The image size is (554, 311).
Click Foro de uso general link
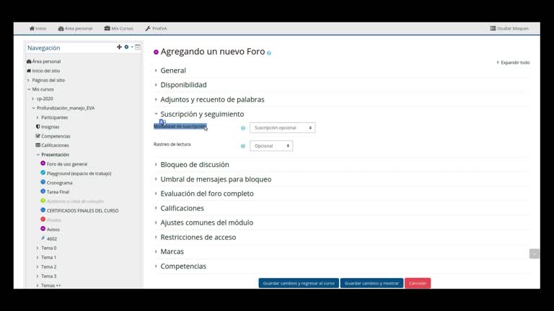coord(67,164)
